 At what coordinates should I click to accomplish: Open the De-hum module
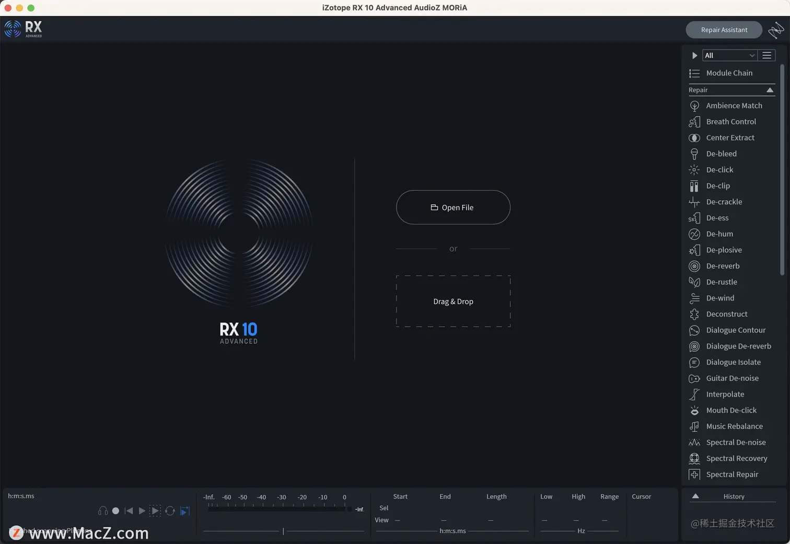click(711, 234)
